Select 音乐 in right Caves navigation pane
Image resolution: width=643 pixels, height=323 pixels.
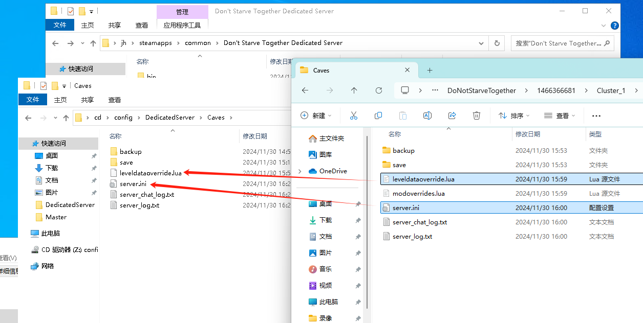coord(325,269)
